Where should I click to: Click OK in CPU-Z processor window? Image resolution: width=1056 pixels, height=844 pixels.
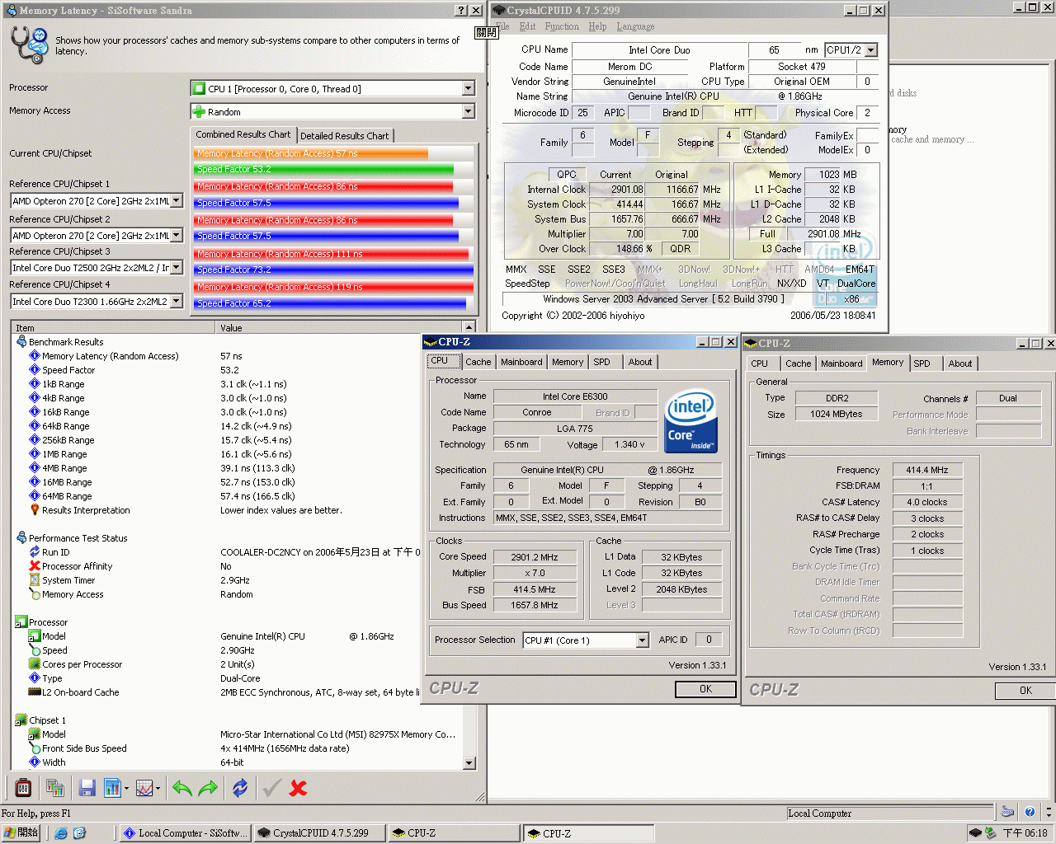coord(705,689)
